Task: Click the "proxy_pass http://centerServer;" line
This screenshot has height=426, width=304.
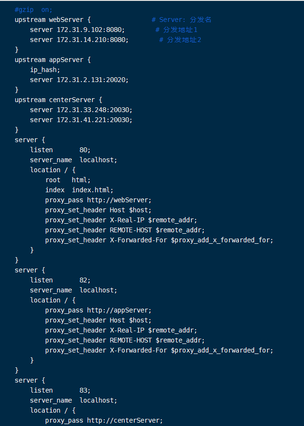Action: [104, 420]
